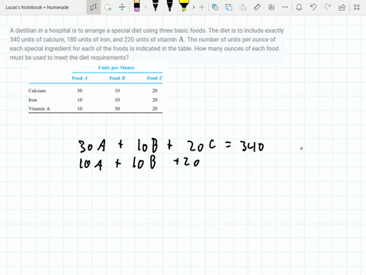The image size is (366, 275).
Task: Pick the eraser tool
Action: click(136, 6)
